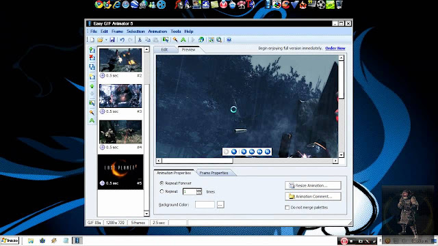Select the Animation Properties tab

tap(174, 173)
